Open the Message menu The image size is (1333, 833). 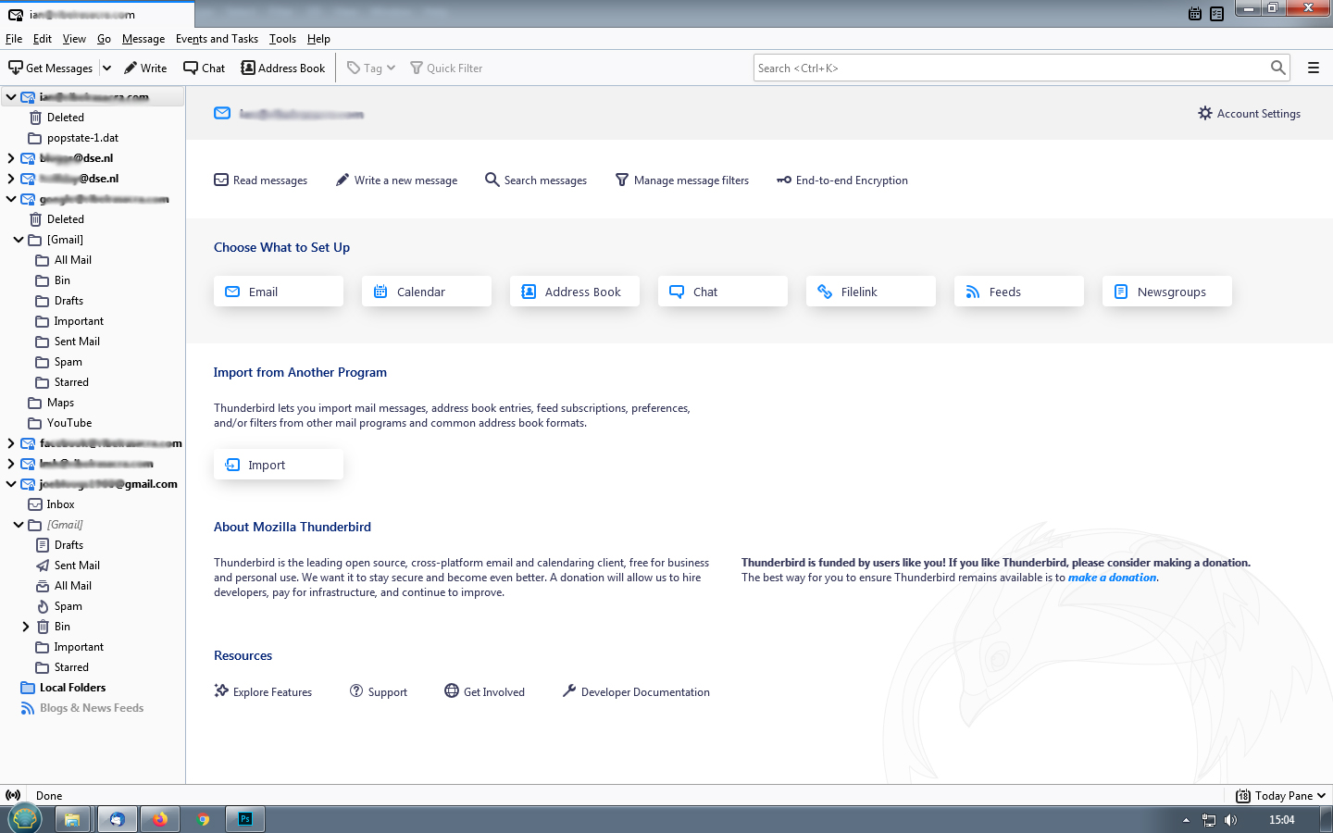(143, 39)
